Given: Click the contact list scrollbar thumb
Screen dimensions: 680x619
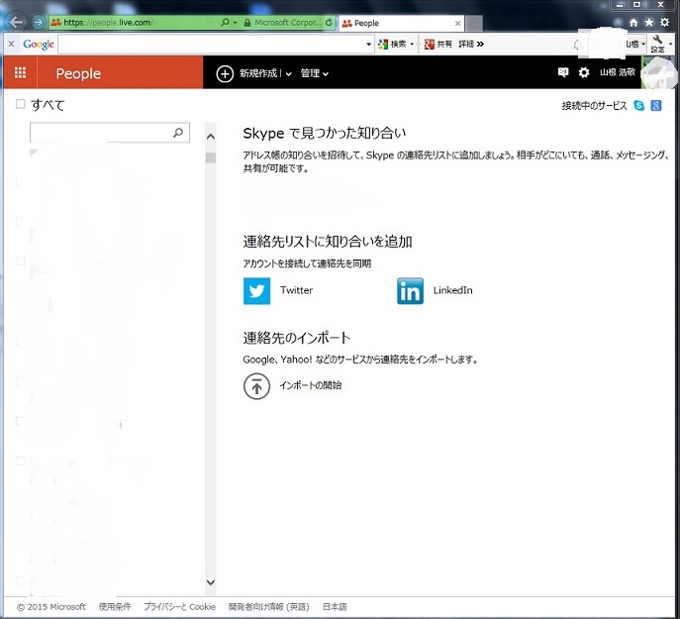Looking at the screenshot, I should 211,157.
